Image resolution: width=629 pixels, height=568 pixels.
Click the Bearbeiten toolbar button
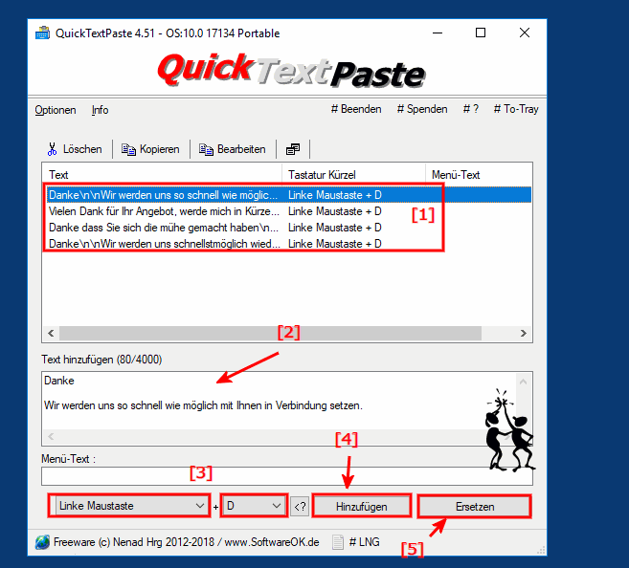tap(233, 149)
